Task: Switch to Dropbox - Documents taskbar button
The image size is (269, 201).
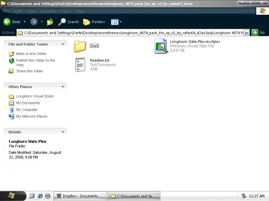Action: tap(80, 196)
